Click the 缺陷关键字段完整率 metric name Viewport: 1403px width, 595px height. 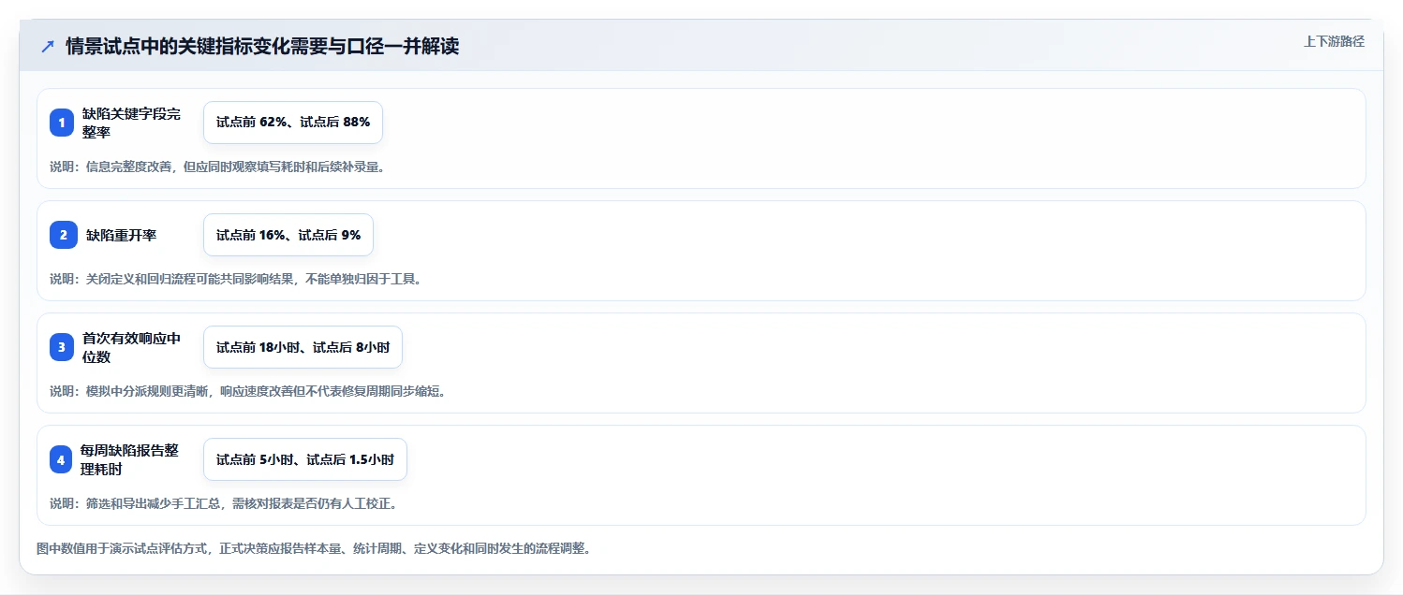[131, 123]
